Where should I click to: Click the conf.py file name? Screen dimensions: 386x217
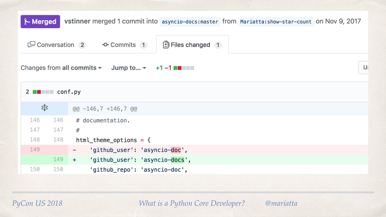[x=69, y=92]
